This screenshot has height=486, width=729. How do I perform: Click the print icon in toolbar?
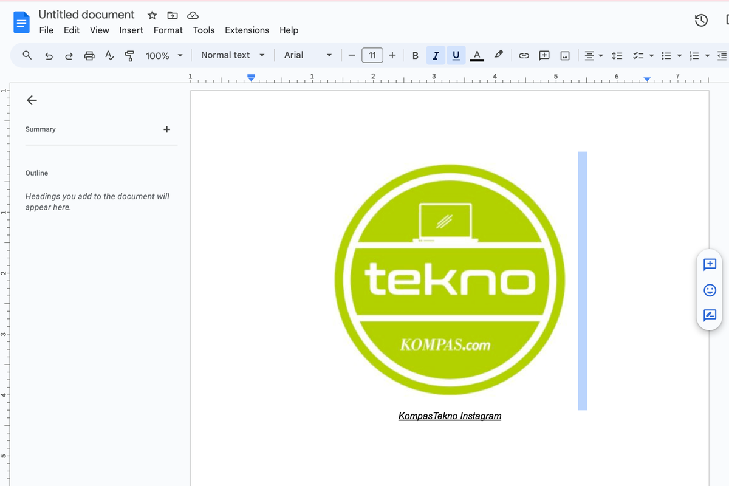pyautogui.click(x=89, y=55)
